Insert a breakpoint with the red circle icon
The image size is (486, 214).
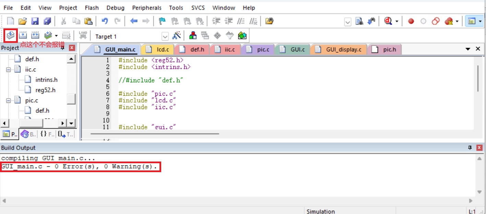[x=411, y=21]
